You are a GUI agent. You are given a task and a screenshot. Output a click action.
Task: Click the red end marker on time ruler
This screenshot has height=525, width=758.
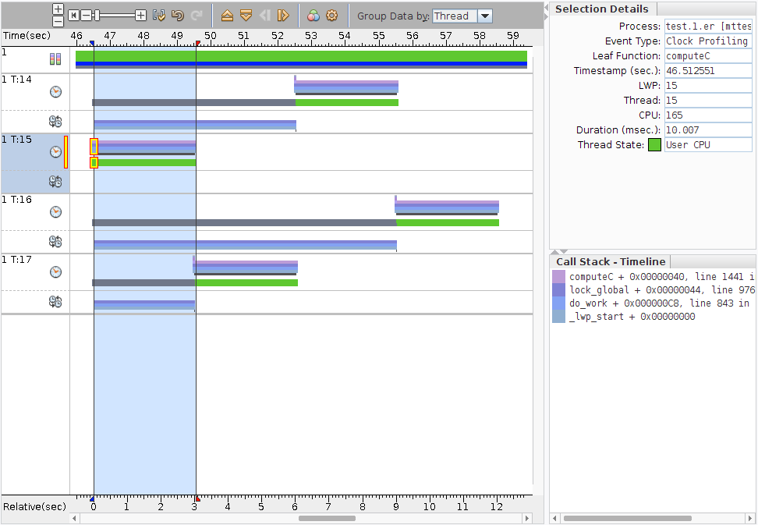(198, 44)
